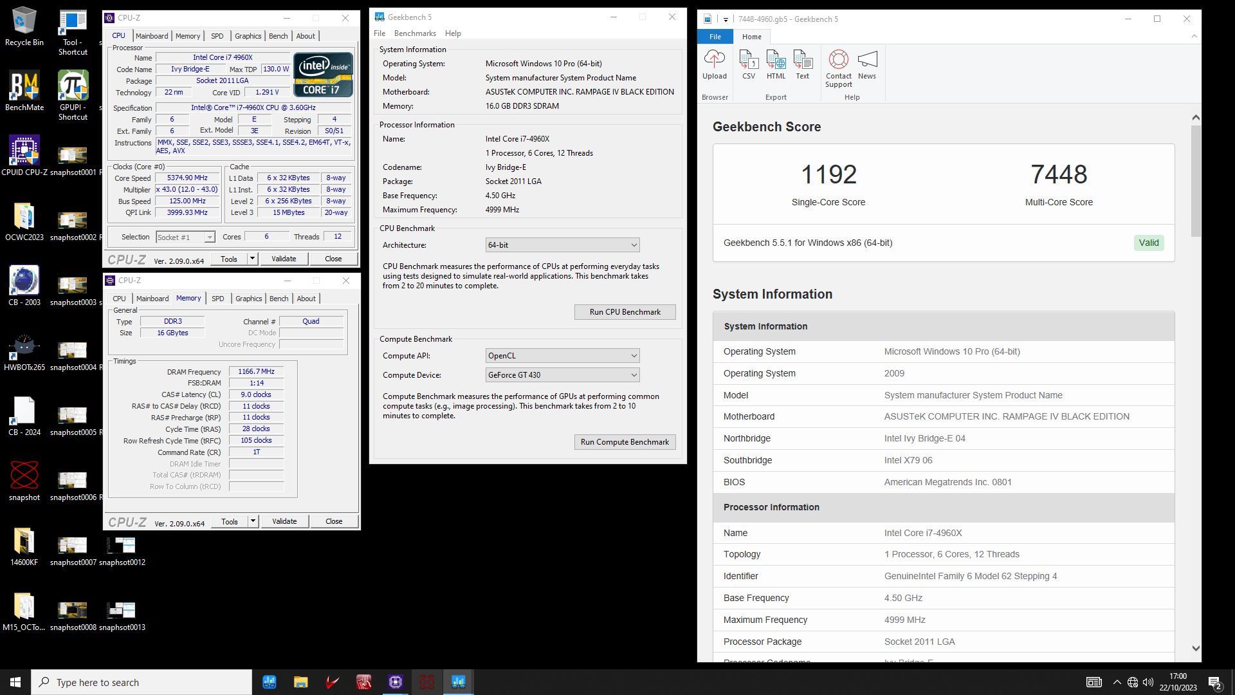Click Close button in upper CPU-Z window
The height and width of the screenshot is (695, 1235).
click(x=333, y=259)
